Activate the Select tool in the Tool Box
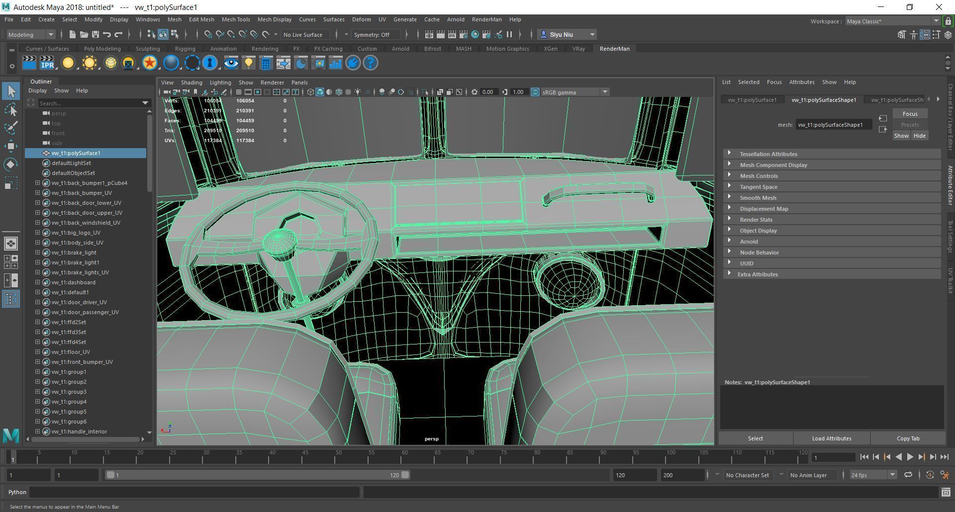The image size is (955, 512). pos(11,91)
